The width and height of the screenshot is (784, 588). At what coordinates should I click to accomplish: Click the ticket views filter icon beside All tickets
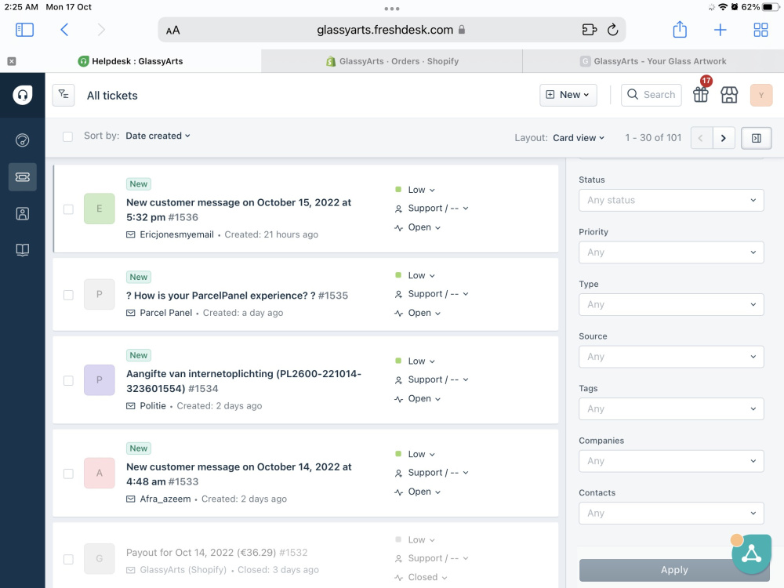(64, 95)
